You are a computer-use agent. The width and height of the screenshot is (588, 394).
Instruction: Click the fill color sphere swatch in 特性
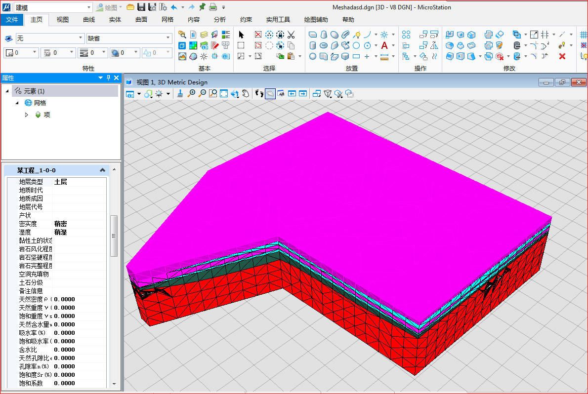tap(115, 53)
